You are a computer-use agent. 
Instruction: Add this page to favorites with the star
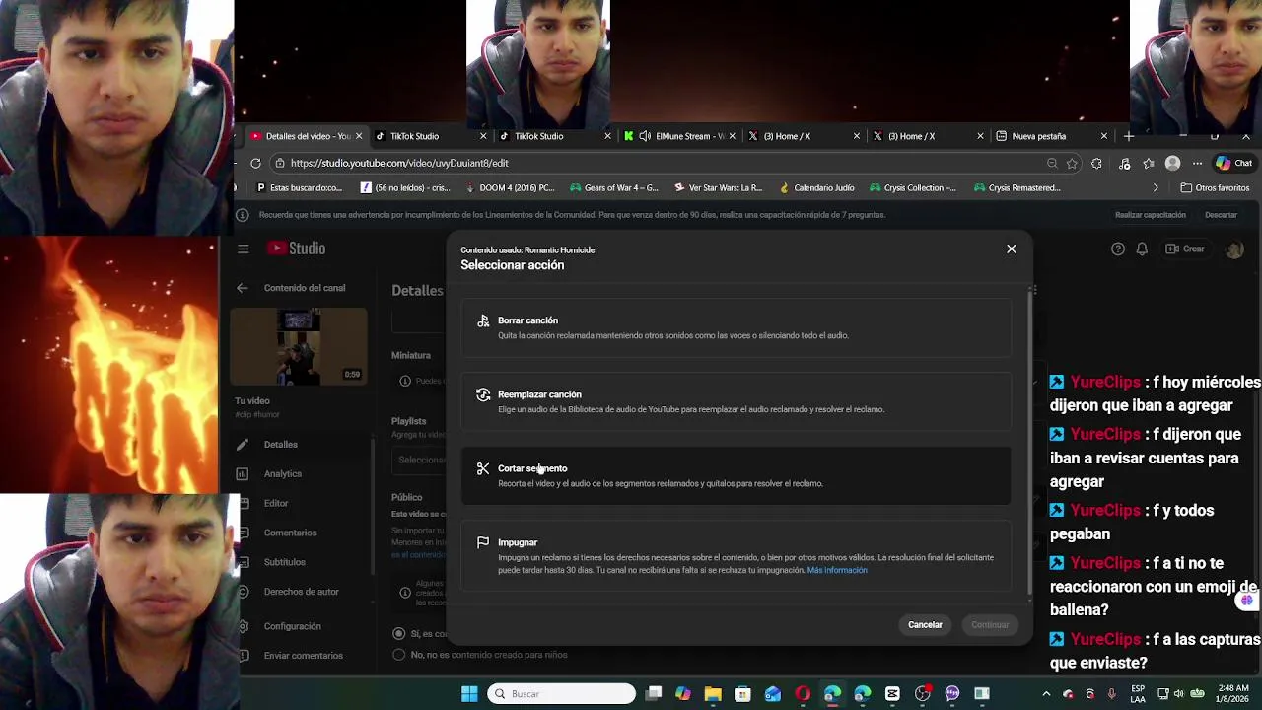click(x=1072, y=163)
